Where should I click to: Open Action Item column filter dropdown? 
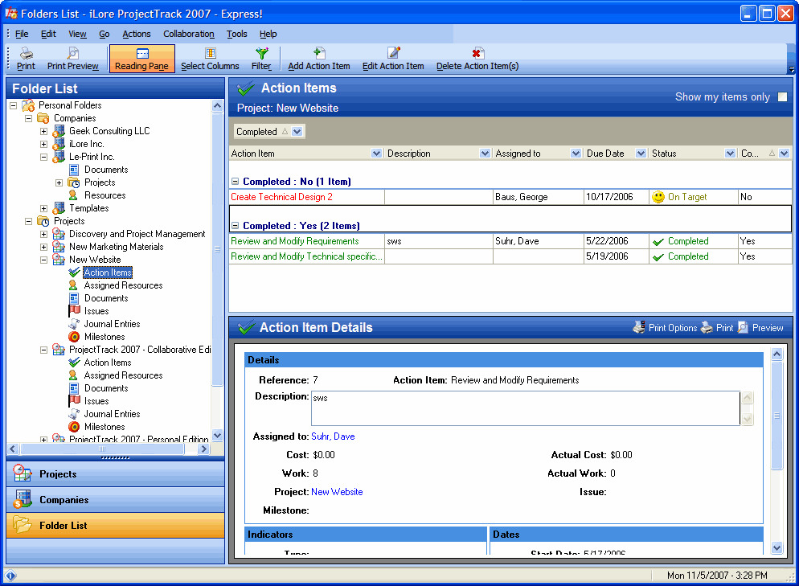pos(376,154)
